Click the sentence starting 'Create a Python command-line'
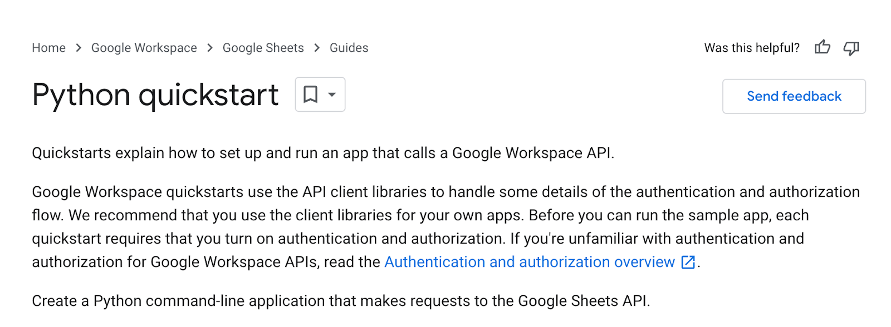Image resolution: width=891 pixels, height=327 pixels. pyautogui.click(x=341, y=301)
